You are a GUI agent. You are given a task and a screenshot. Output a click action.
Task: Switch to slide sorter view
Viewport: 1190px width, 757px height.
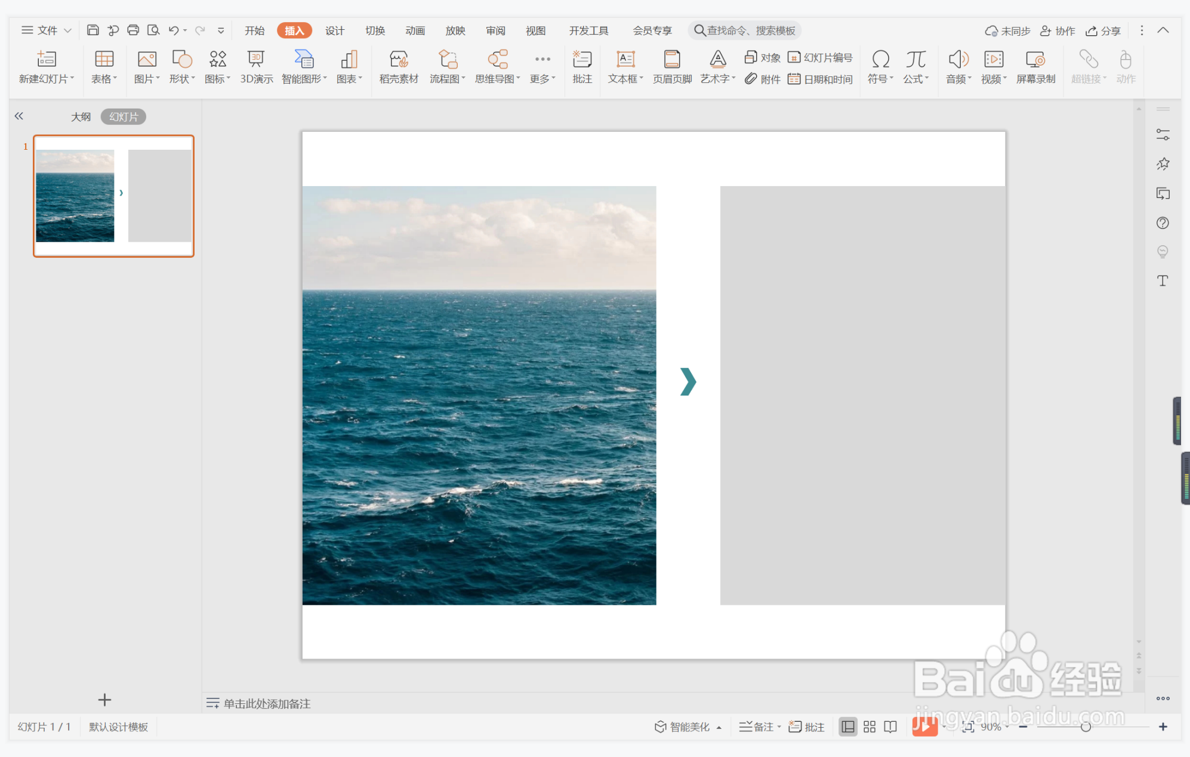pyautogui.click(x=869, y=727)
